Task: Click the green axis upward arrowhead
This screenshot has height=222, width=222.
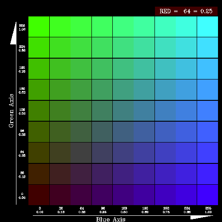Action: click(x=13, y=33)
